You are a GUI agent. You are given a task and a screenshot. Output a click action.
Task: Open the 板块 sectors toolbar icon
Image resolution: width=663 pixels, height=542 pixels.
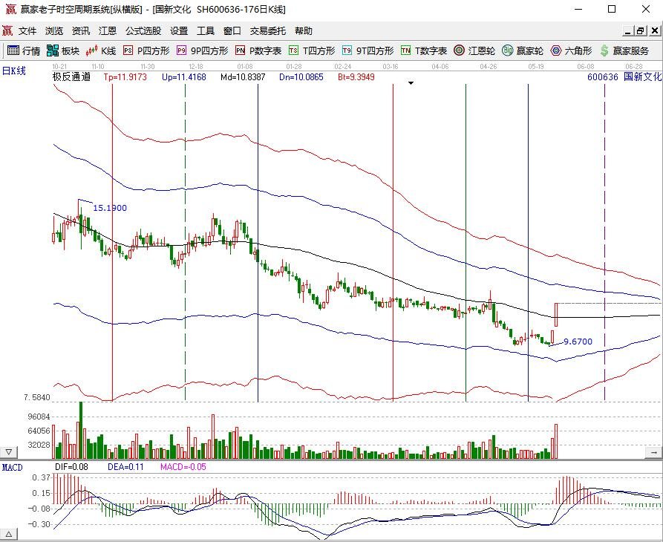(x=63, y=50)
